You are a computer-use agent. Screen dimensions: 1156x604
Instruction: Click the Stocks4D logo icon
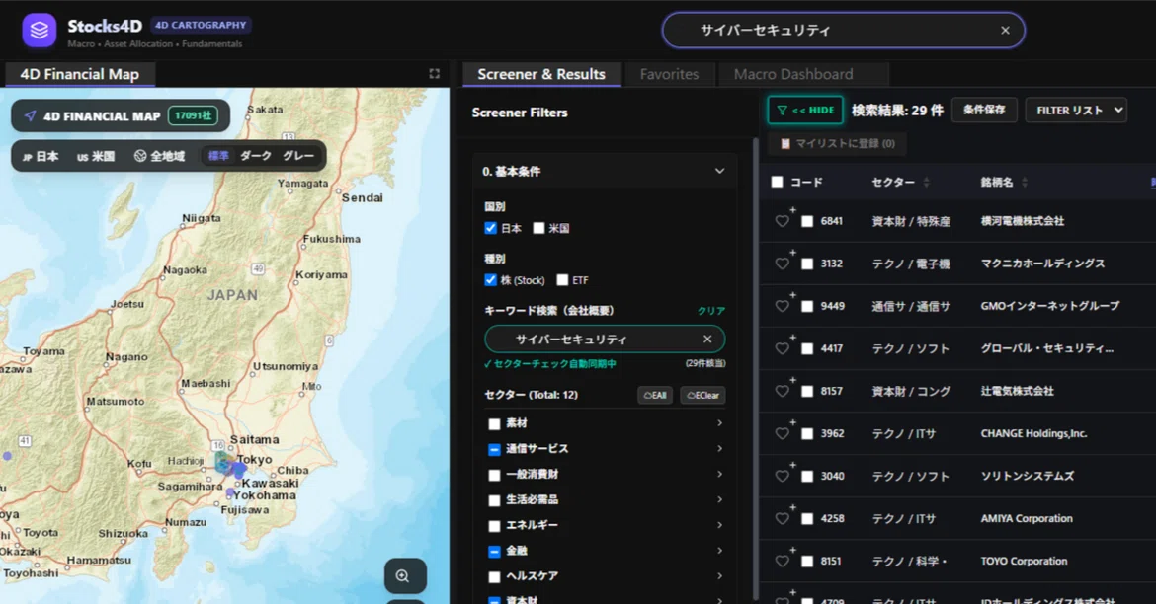40,31
